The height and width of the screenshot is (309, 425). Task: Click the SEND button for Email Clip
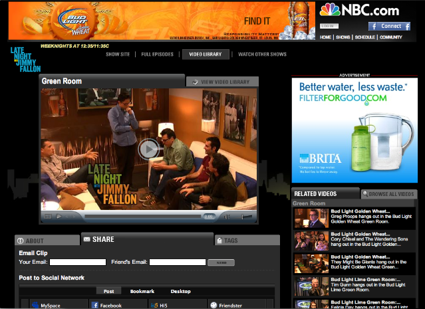[221, 262]
